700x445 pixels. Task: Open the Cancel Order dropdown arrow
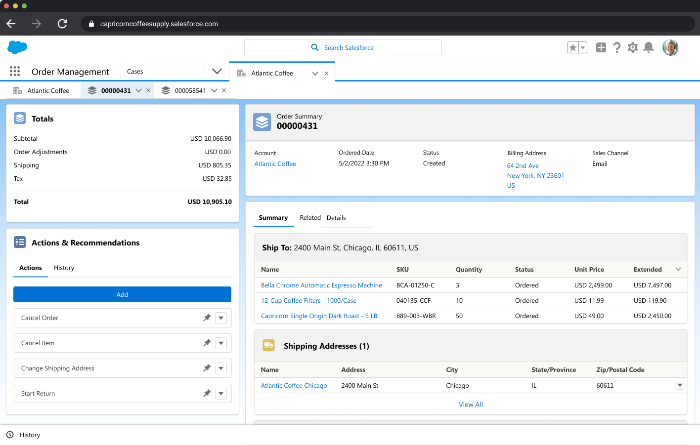[x=221, y=318]
